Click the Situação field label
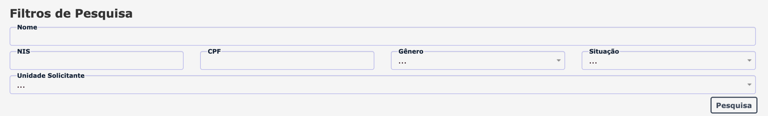The height and width of the screenshot is (116, 768). (x=604, y=51)
